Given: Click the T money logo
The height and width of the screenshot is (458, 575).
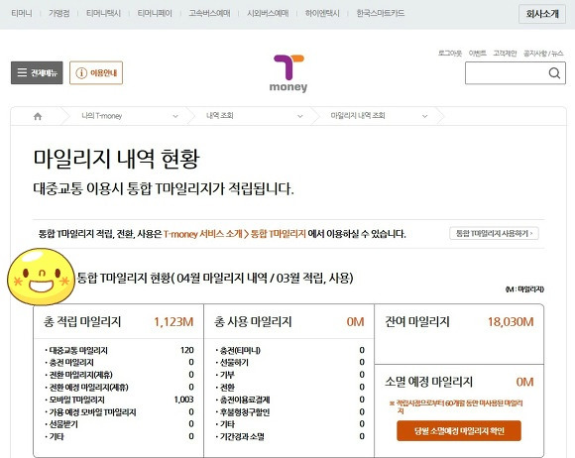Looking at the screenshot, I should pyautogui.click(x=288, y=73).
